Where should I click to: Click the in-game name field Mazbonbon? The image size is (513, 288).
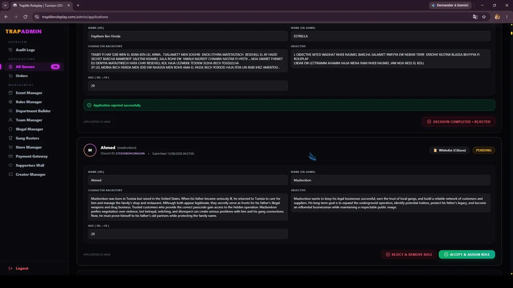[391, 180]
